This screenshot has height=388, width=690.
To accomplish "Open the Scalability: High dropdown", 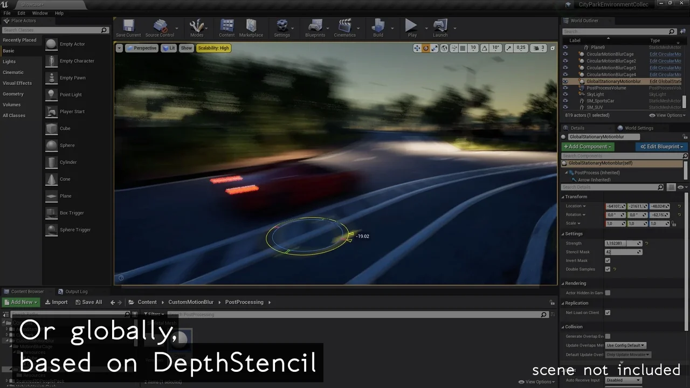I will click(213, 47).
